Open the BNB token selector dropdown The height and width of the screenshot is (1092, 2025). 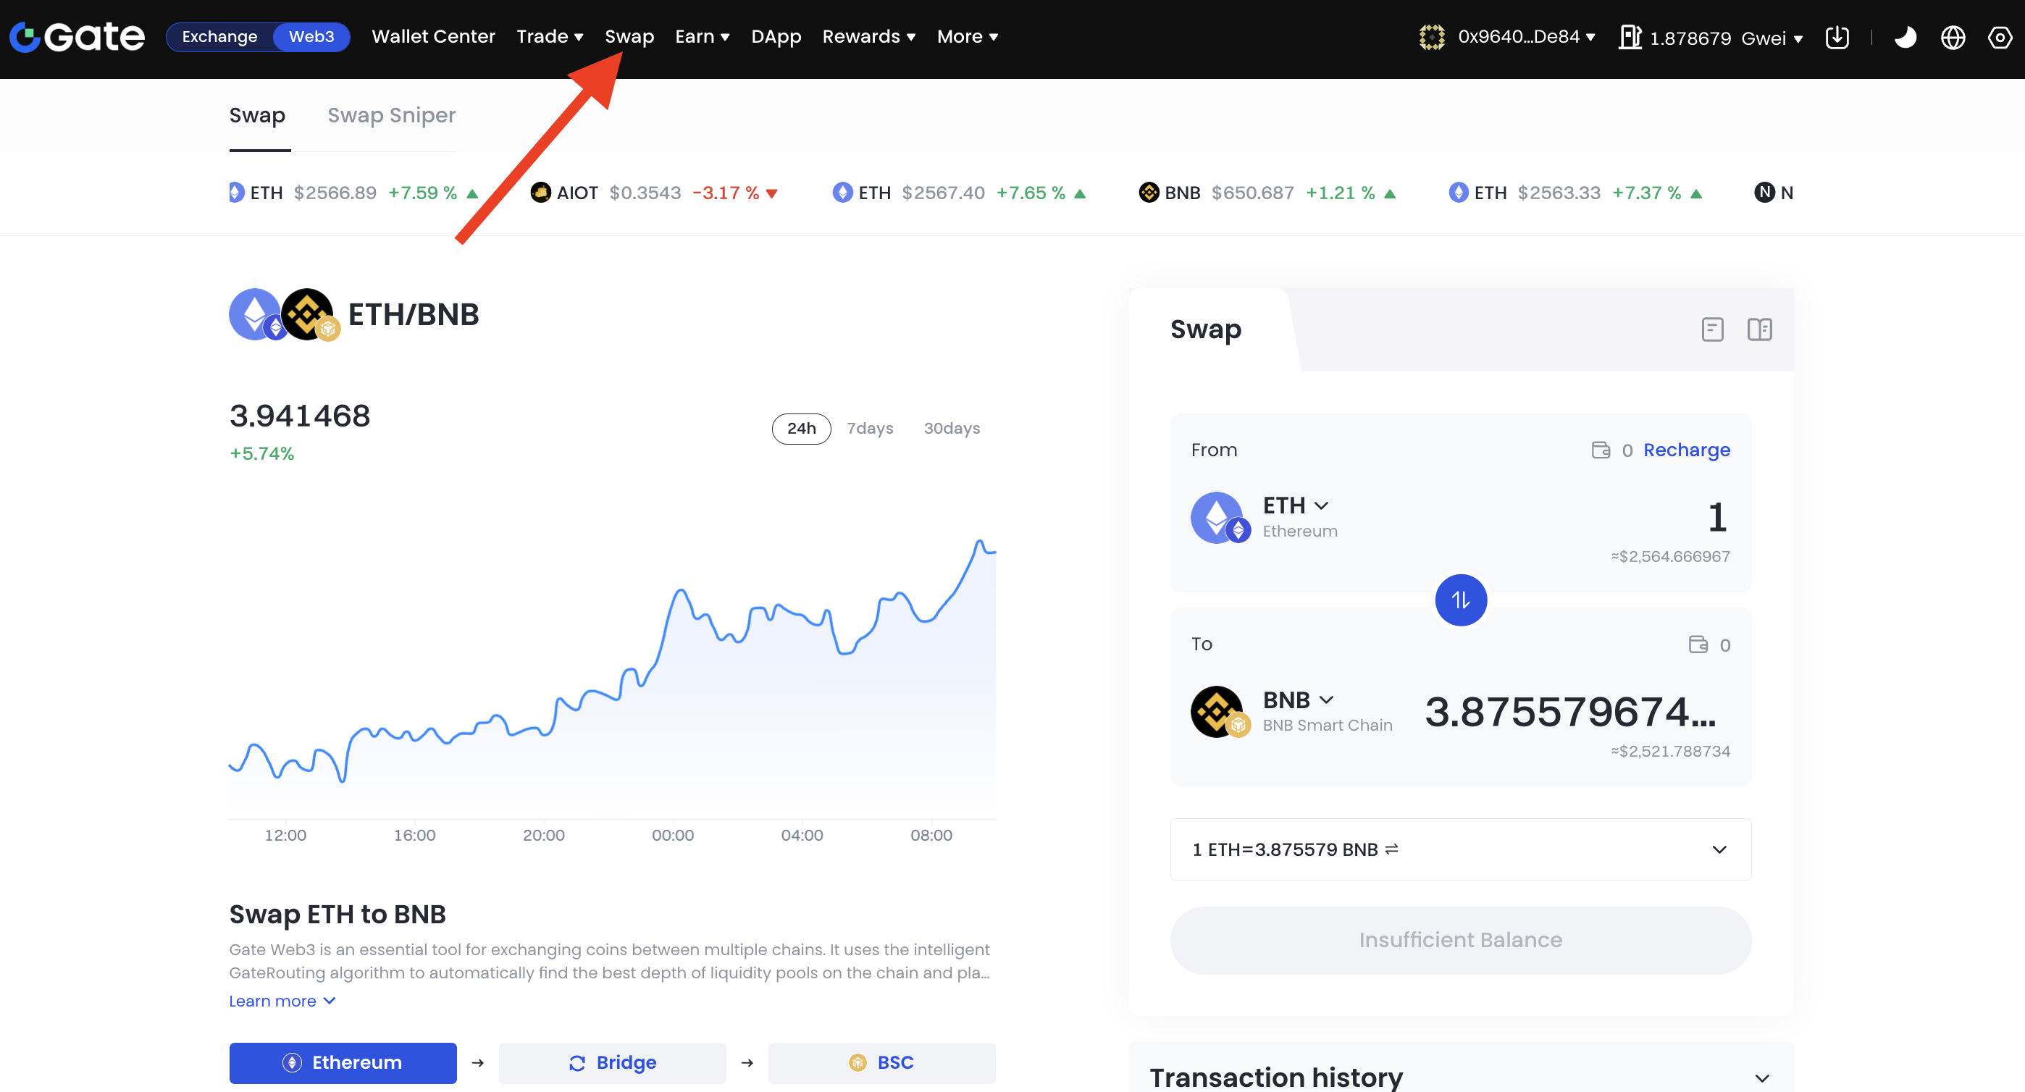1298,700
